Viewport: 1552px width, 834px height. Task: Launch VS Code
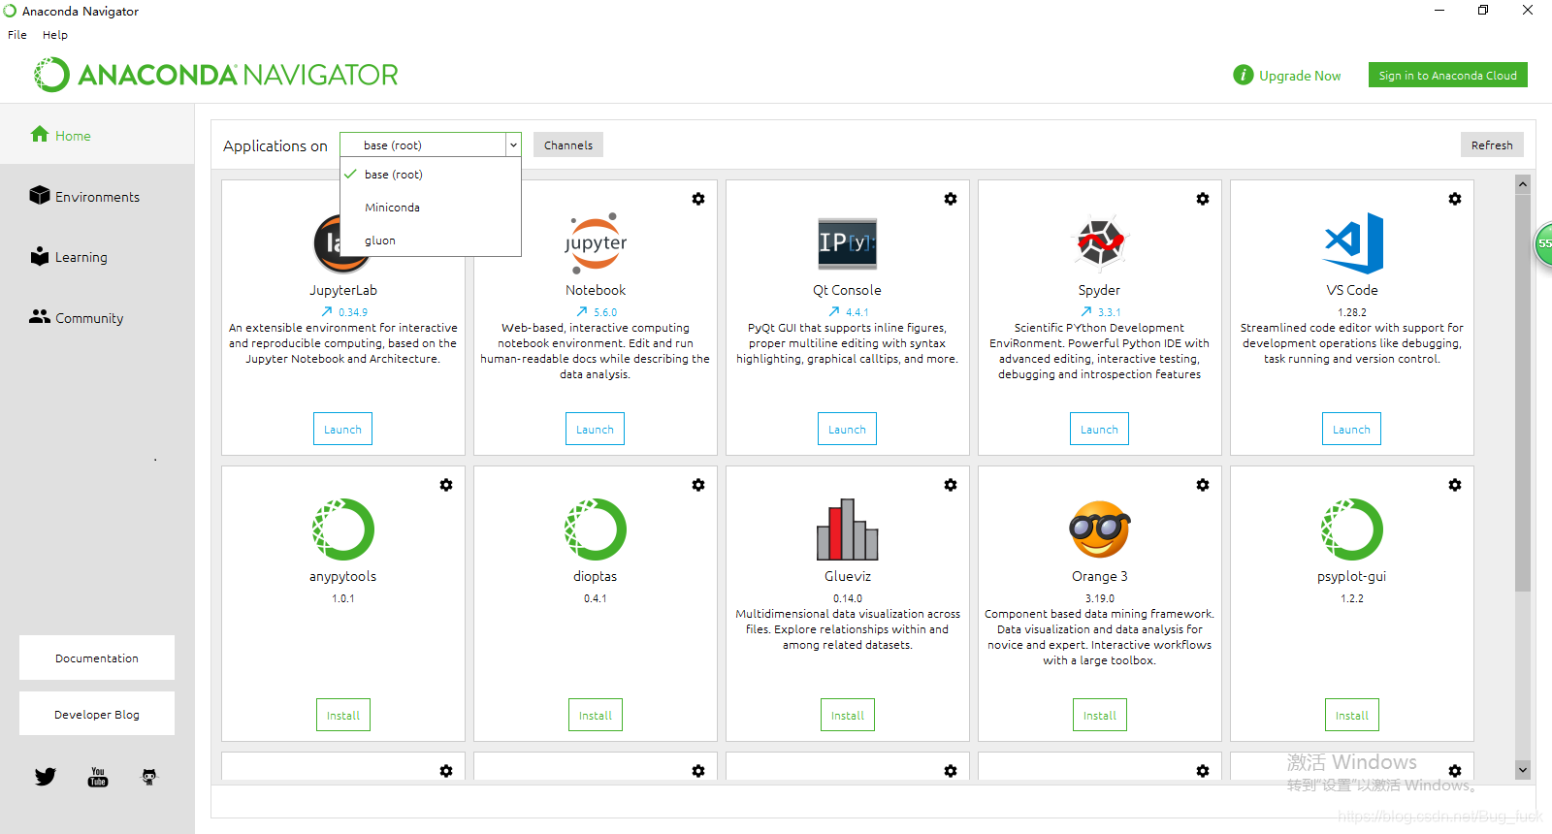[x=1351, y=429]
